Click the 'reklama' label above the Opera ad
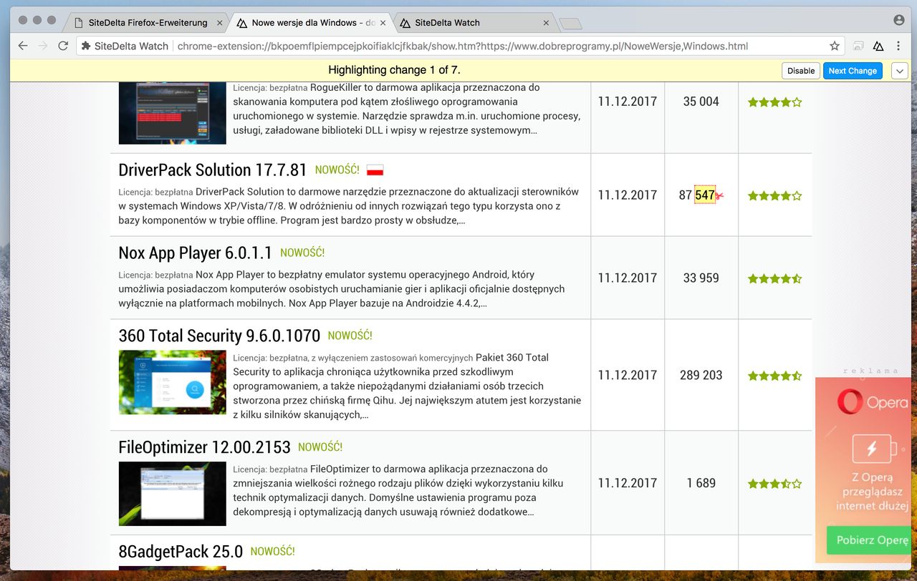This screenshot has height=581, width=917. (870, 371)
